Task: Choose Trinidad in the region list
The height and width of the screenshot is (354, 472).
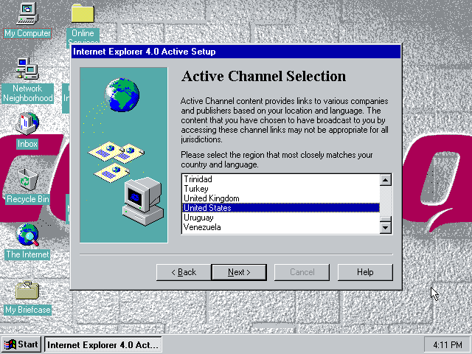Action: click(x=281, y=179)
